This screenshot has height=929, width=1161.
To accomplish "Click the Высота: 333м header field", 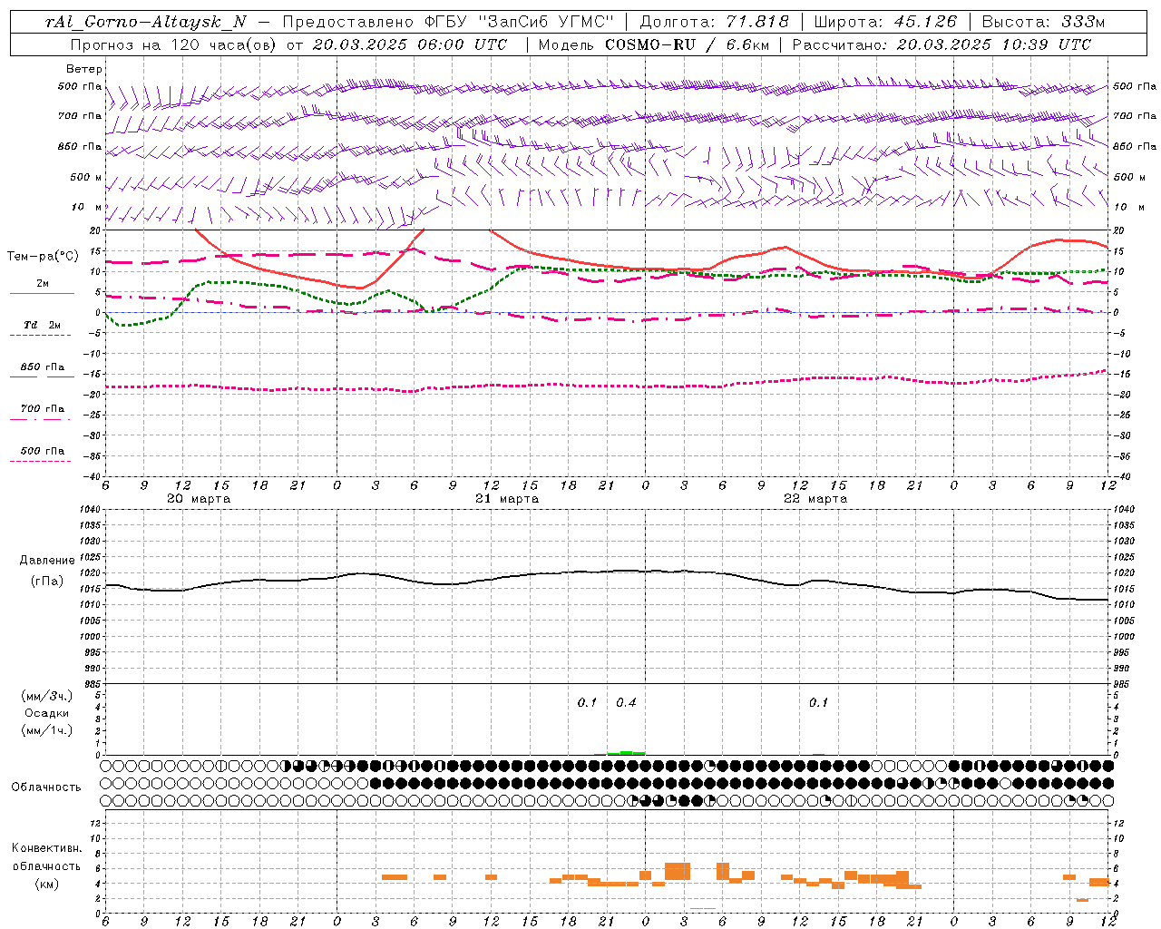I will pos(1043,22).
